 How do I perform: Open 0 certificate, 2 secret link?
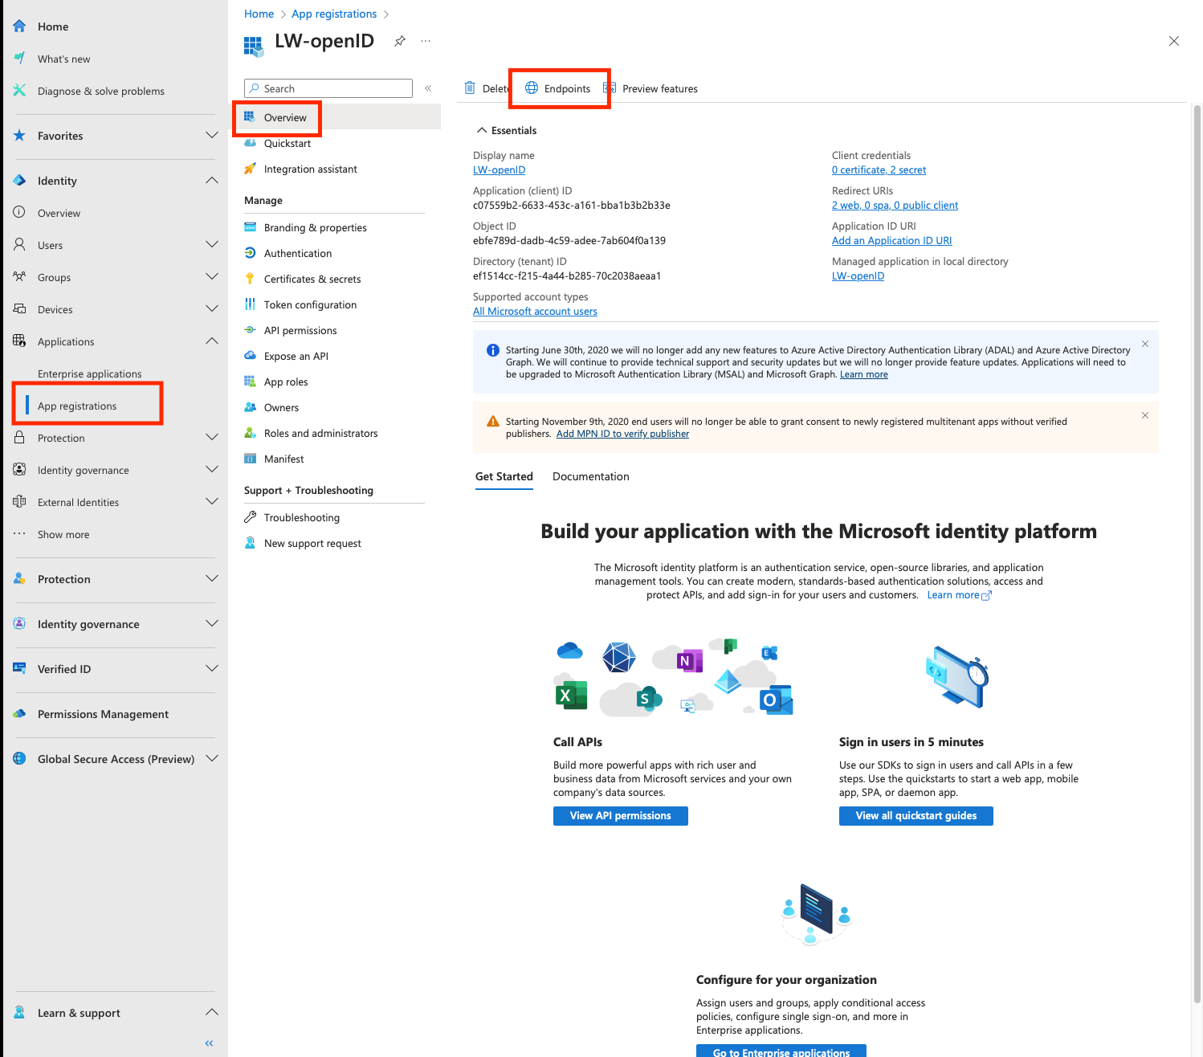pos(879,170)
